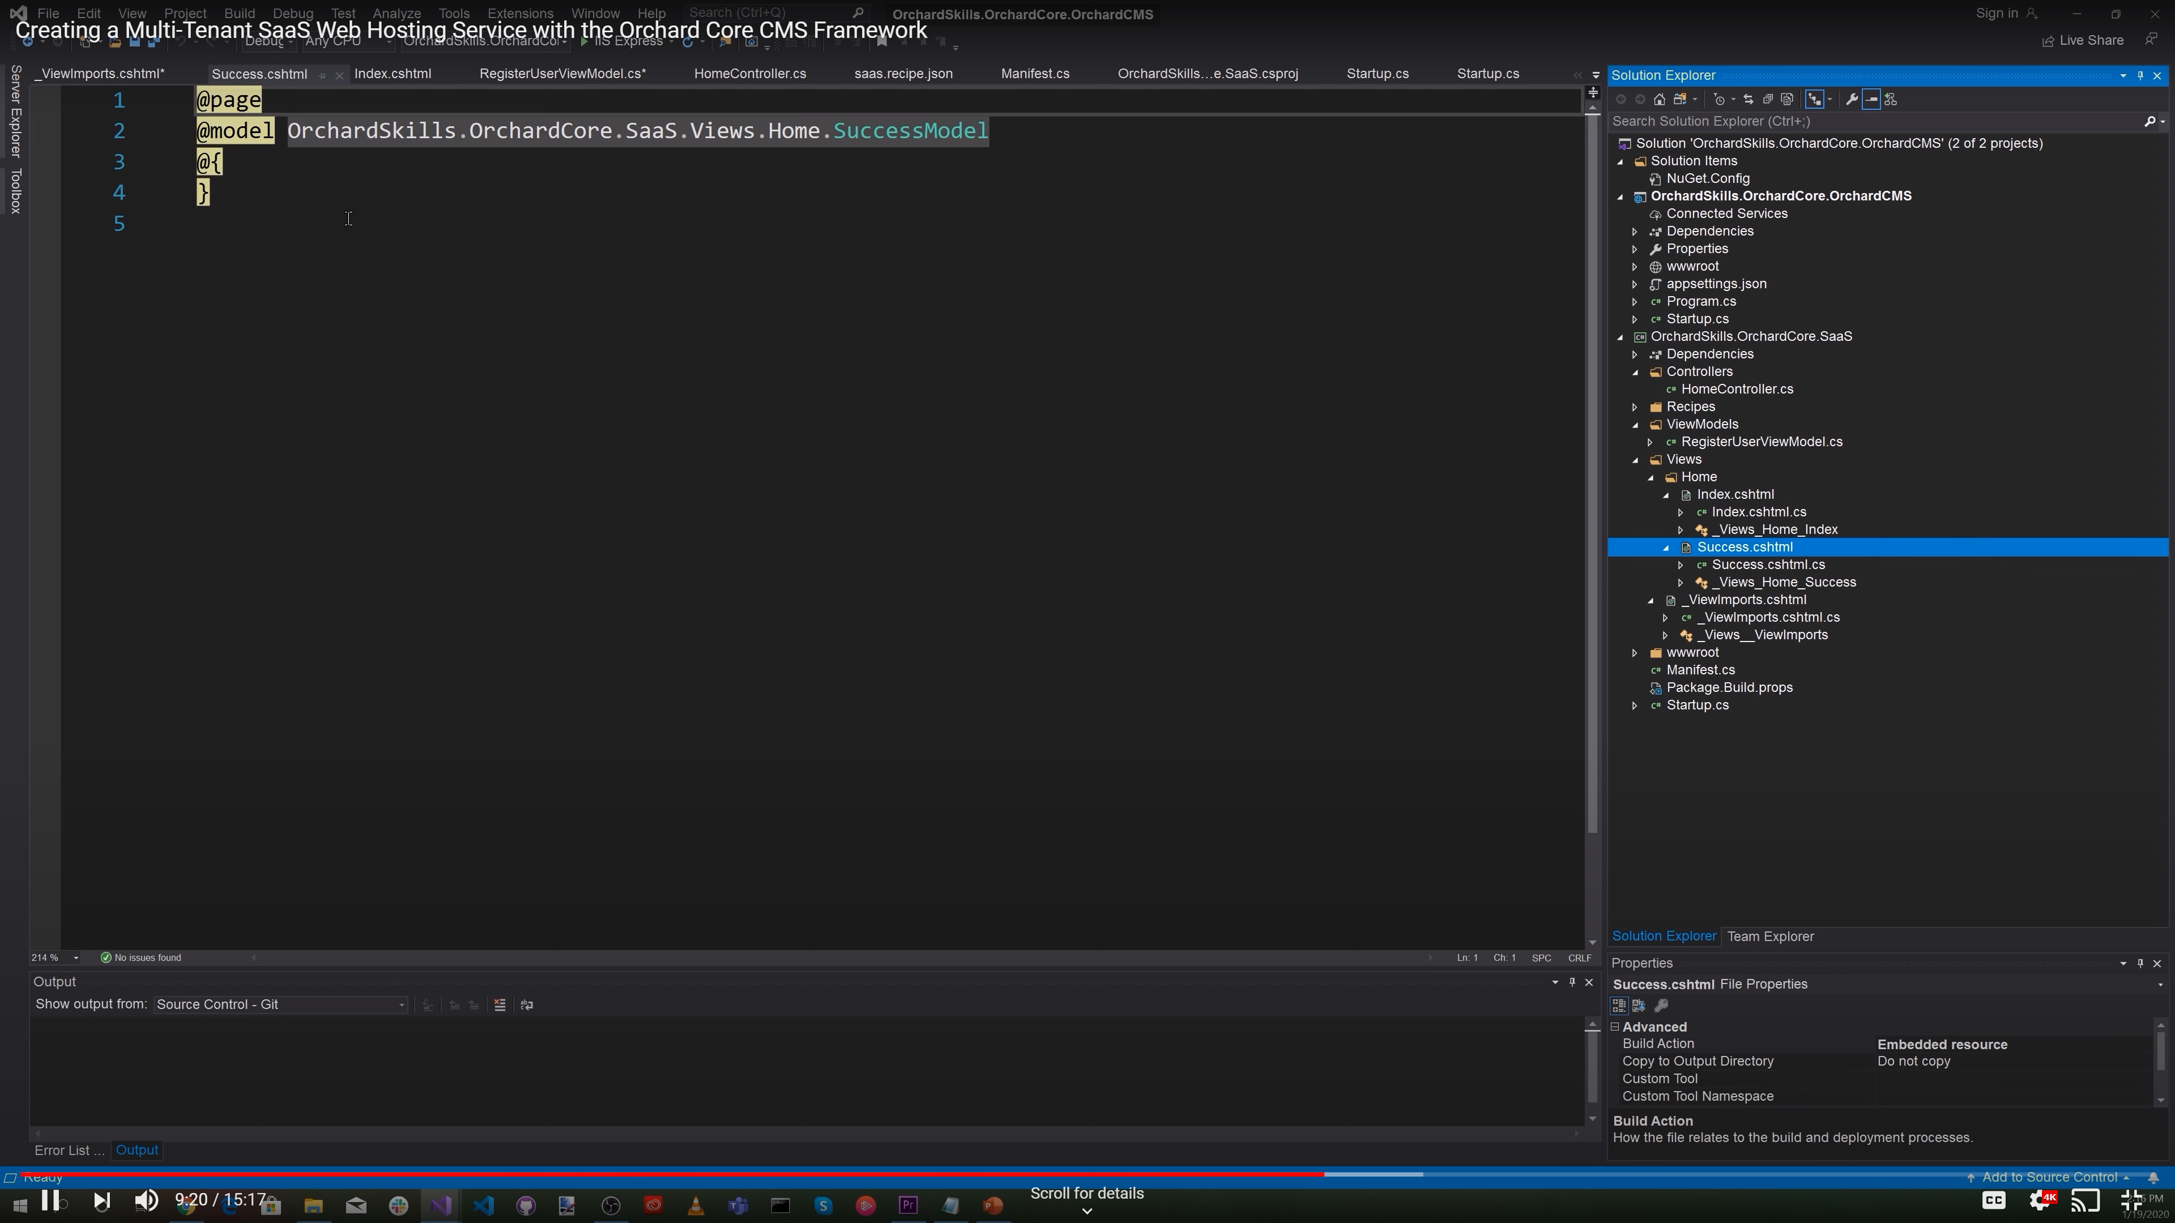Click Home icon in Solution Explorer toolbar
Viewport: 2175px width, 1223px height.
(x=1659, y=100)
